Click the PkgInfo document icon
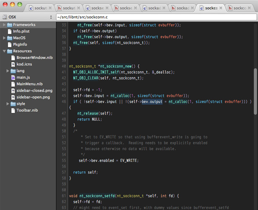The image size is (258, 210). [x=10, y=45]
